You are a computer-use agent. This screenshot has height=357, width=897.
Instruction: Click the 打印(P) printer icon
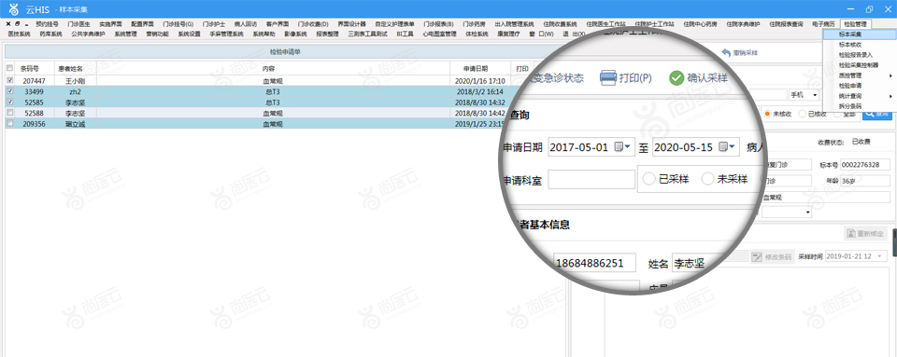tap(607, 78)
